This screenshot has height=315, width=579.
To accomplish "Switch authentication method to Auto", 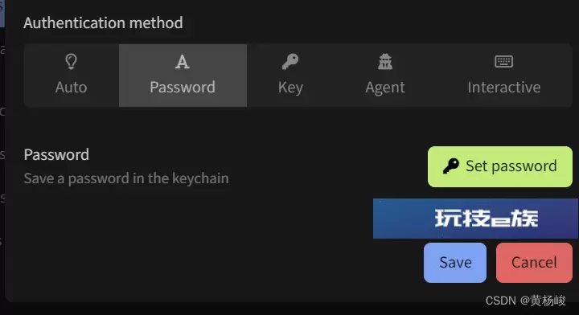I will pyautogui.click(x=72, y=76).
